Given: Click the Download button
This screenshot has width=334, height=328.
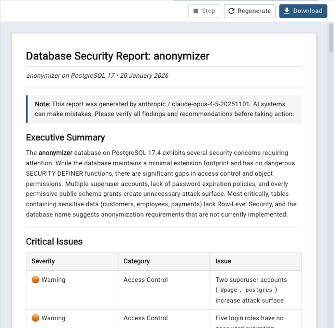Looking at the screenshot, I should point(303,11).
